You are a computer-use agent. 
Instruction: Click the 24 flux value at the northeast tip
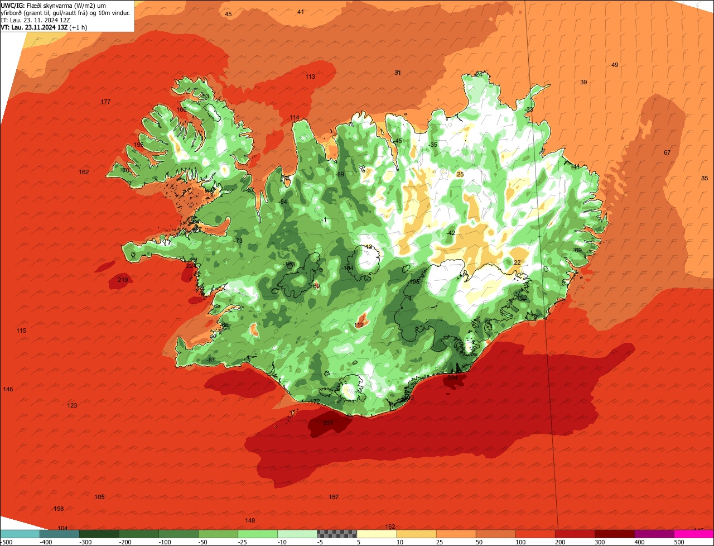point(478,74)
